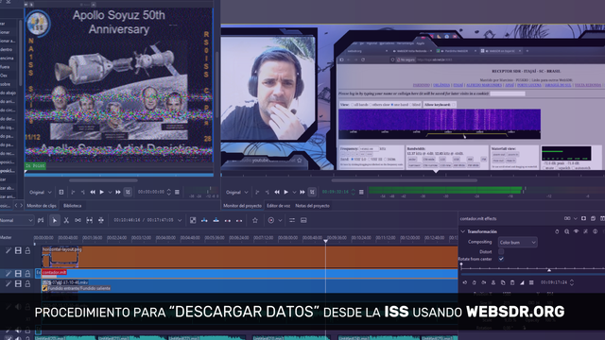This screenshot has height=340, width=605.
Task: Set zone out point in clip monitor
Action: tap(82, 192)
